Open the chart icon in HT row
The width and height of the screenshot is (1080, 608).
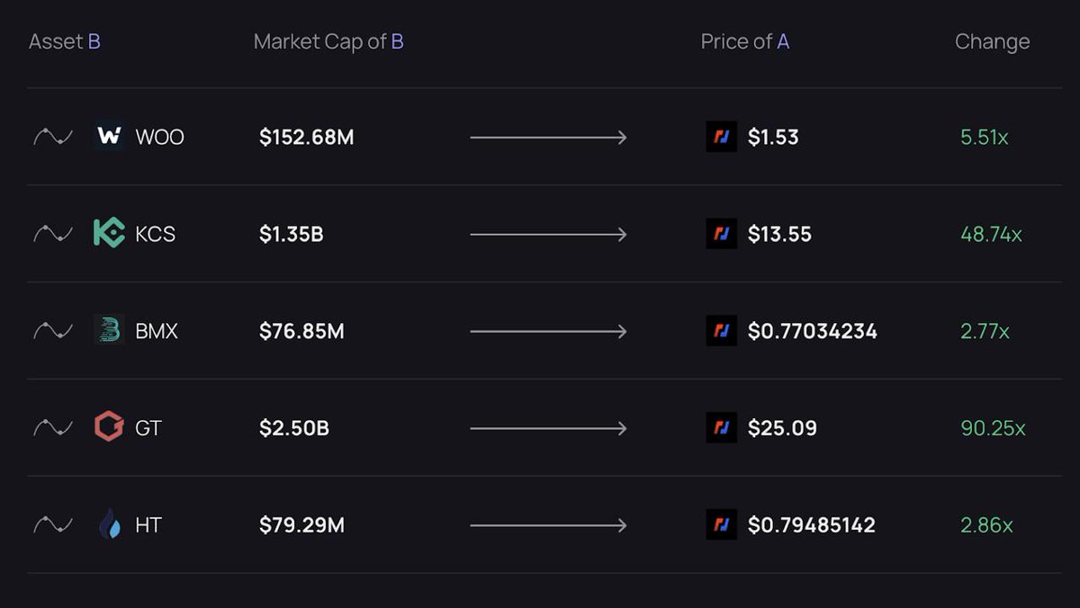pyautogui.click(x=53, y=524)
